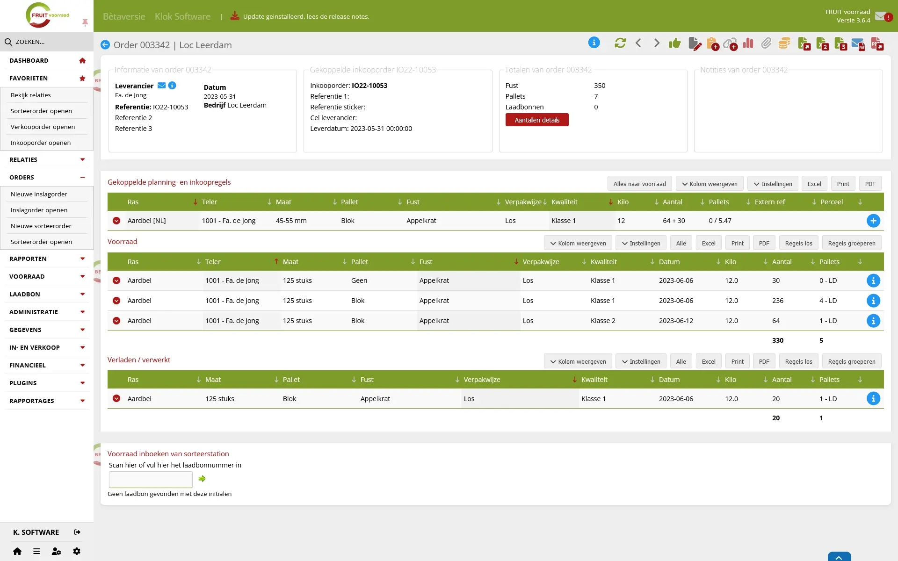The height and width of the screenshot is (561, 898).
Task: Click the info icon next to Leverancier
Action: point(172,86)
